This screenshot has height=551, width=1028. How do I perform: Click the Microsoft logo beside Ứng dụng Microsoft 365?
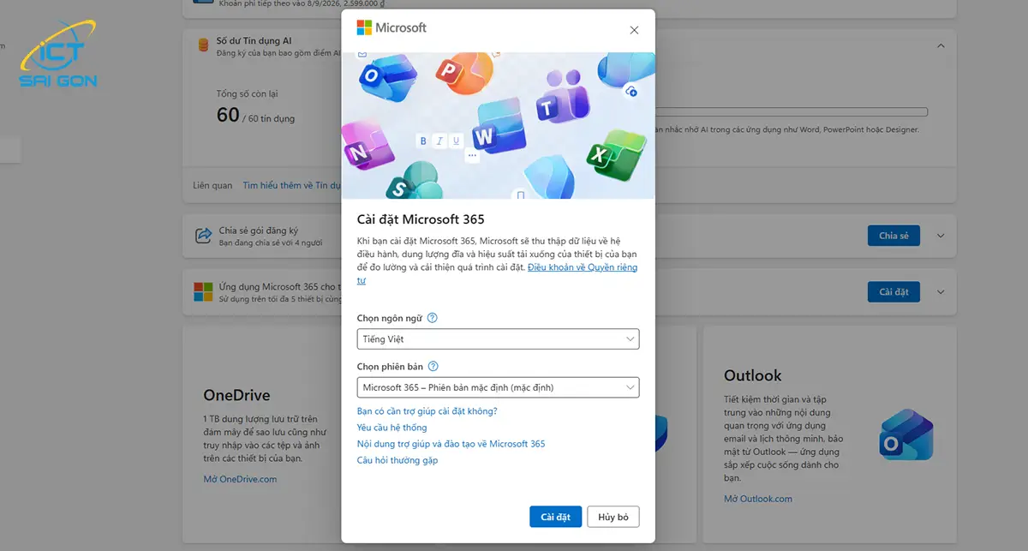click(x=203, y=292)
